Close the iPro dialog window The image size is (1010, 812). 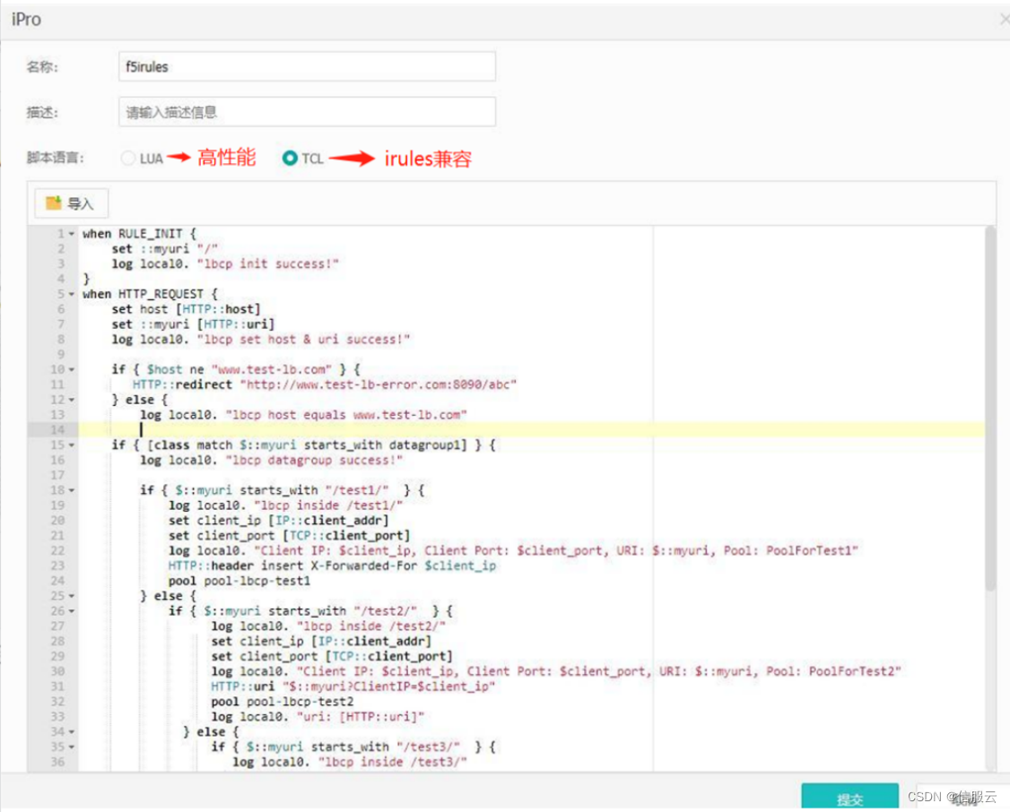(1004, 20)
